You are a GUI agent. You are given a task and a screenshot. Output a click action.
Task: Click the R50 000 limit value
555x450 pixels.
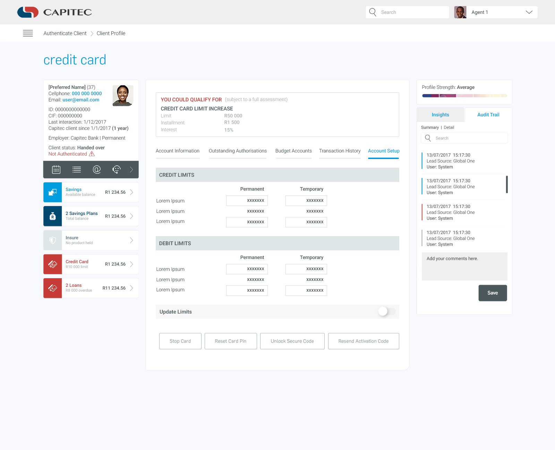point(233,116)
